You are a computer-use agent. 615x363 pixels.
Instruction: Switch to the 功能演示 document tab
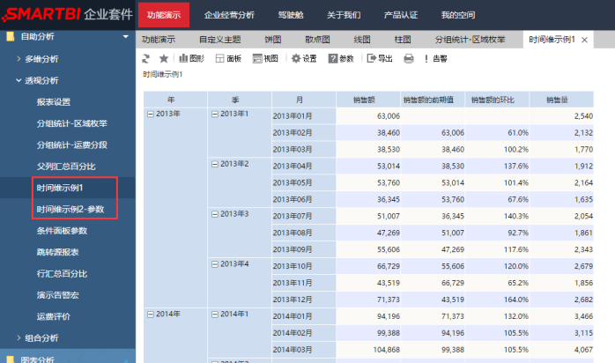[159, 40]
